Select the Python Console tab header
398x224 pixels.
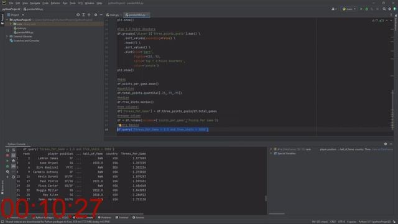pos(17,144)
